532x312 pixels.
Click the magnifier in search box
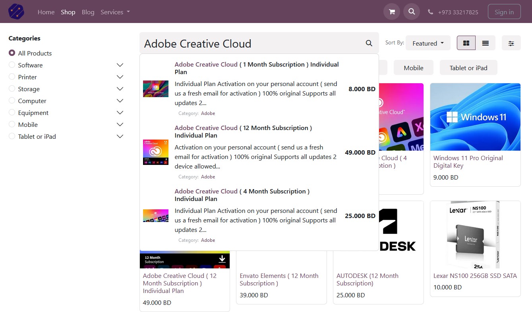(x=369, y=43)
